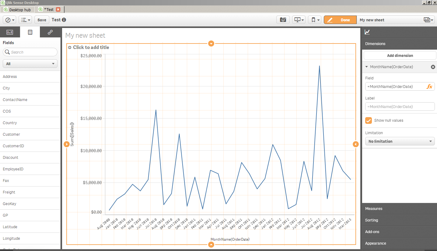437x251 pixels.
Task: Open expression editor fx icon
Action: 429,87
